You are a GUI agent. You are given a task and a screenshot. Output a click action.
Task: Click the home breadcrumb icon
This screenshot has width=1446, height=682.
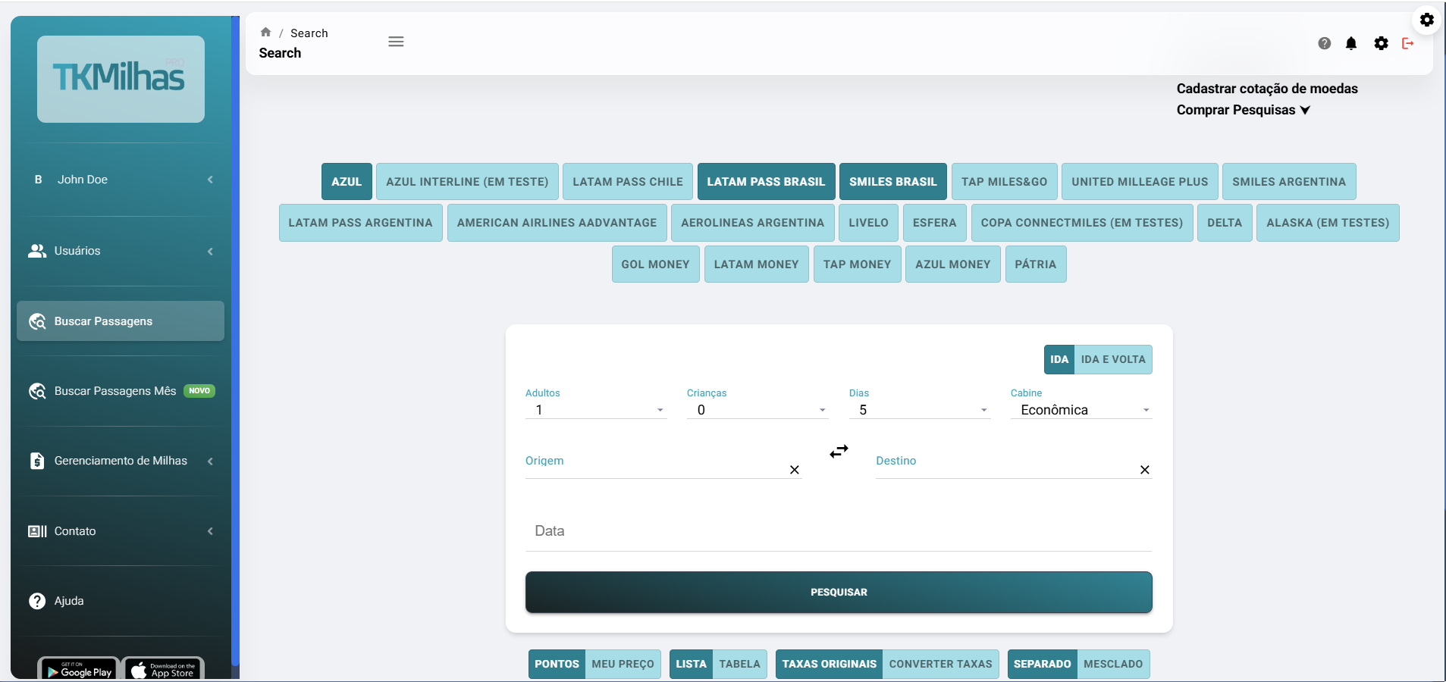(x=265, y=33)
